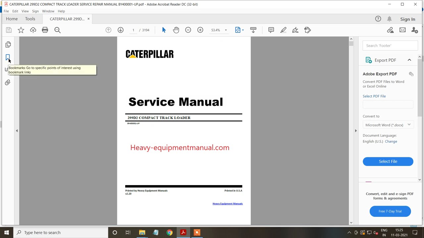This screenshot has width=424, height=238.
Task: Send file by email envelope icon
Action: click(x=402, y=30)
